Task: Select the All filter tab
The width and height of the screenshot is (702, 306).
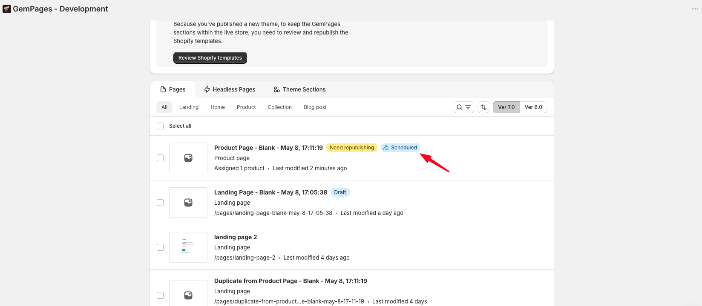Action: pos(164,107)
